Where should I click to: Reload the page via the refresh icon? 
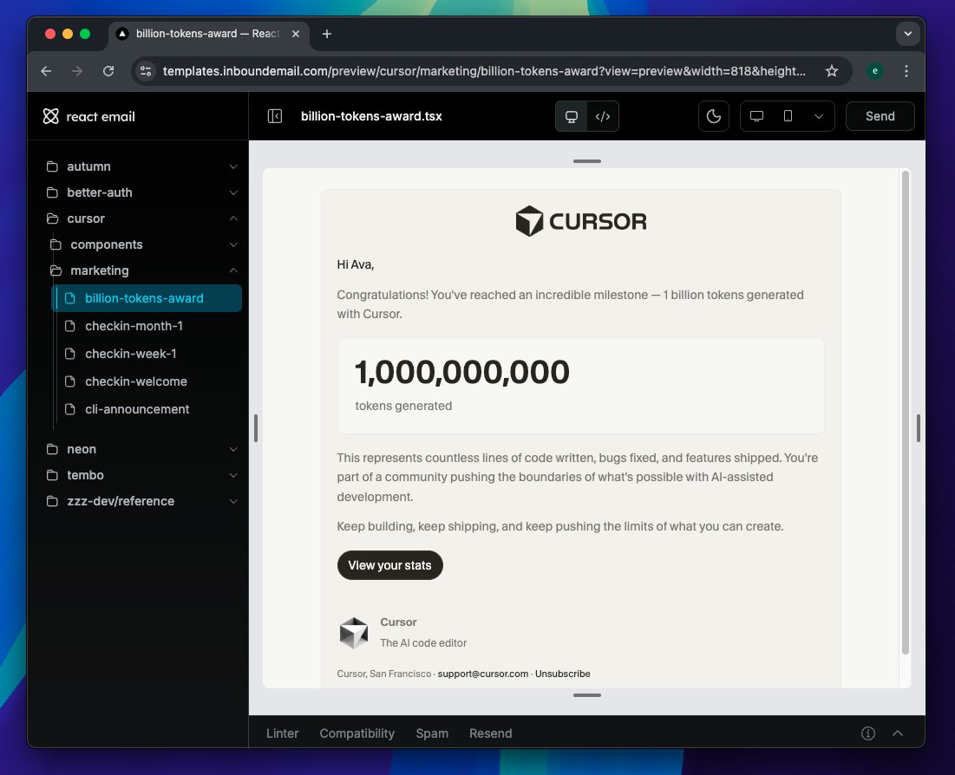point(108,71)
